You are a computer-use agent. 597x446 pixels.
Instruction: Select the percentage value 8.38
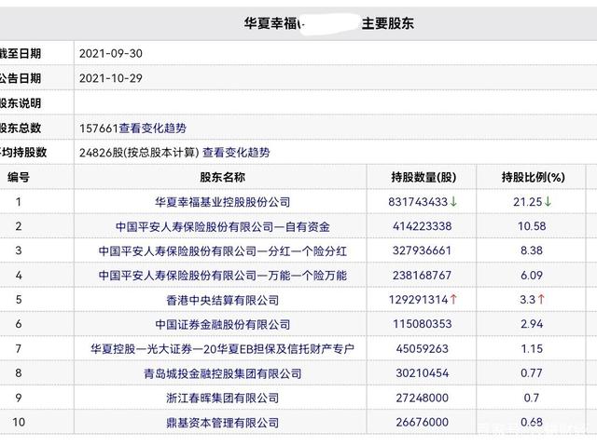532,250
